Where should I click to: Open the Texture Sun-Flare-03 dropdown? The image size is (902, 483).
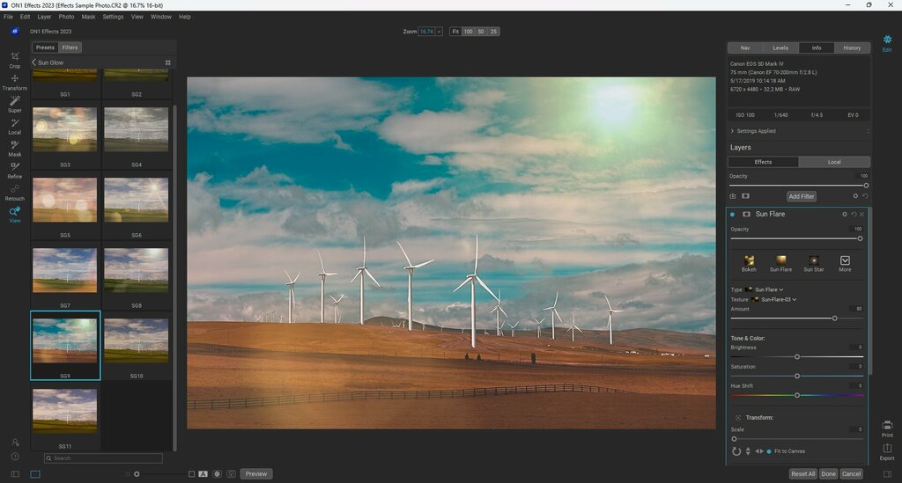pyautogui.click(x=779, y=299)
